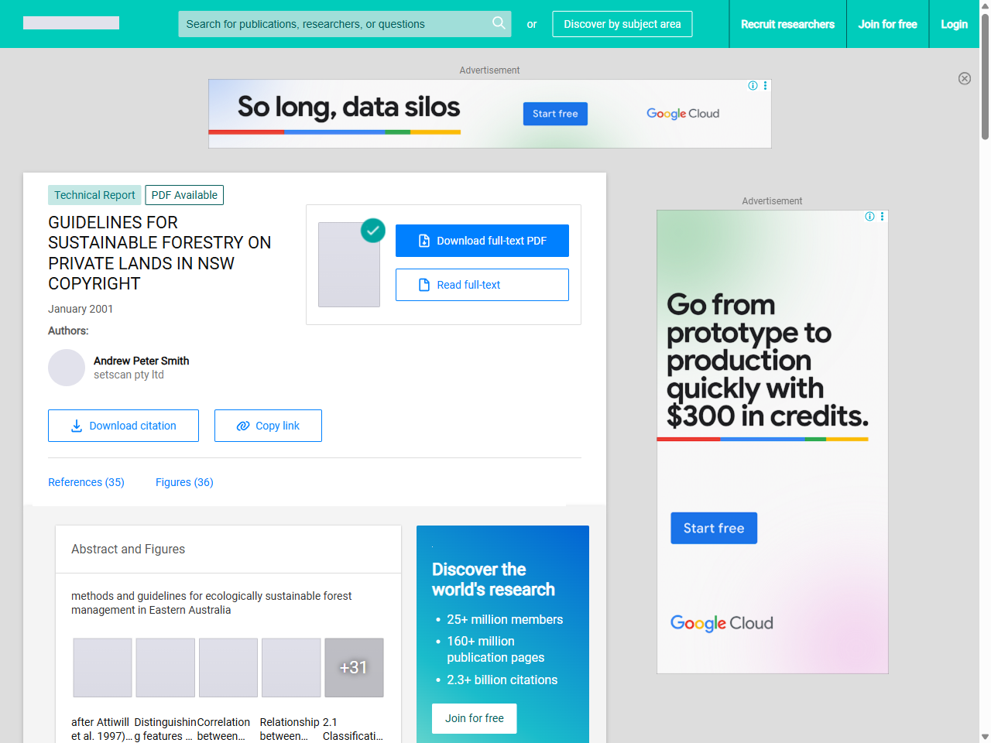This screenshot has height=743, width=991.
Task: Click Recruit researchers in the header
Action: pos(787,24)
